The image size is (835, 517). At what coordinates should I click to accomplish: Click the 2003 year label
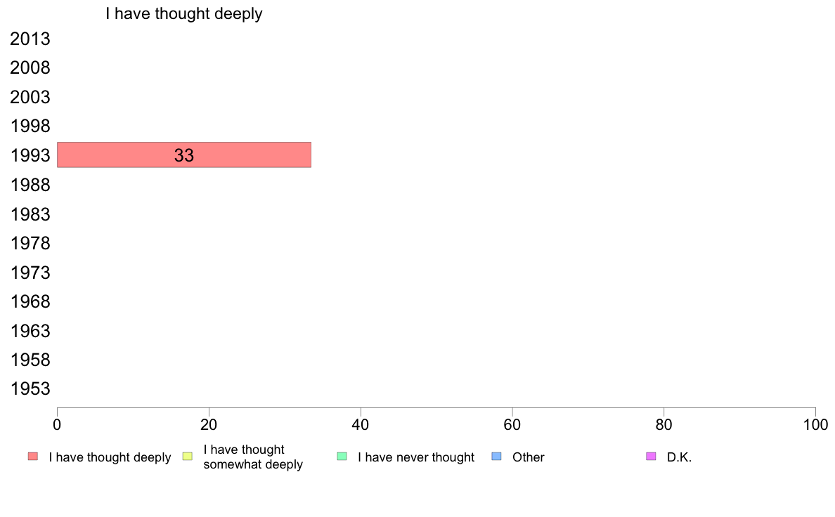(x=30, y=97)
